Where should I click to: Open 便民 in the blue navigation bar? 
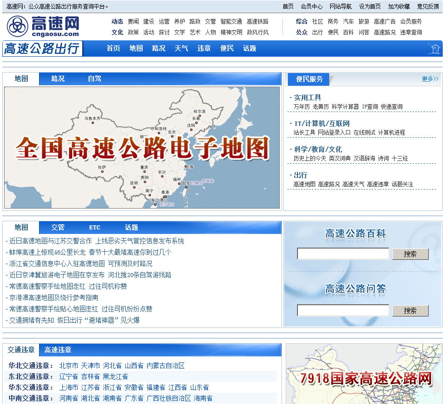coord(227,49)
